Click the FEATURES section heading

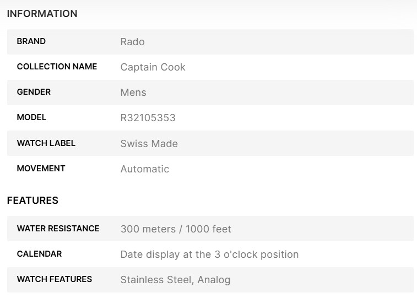click(x=33, y=201)
